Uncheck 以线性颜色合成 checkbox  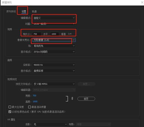pos(10,112)
